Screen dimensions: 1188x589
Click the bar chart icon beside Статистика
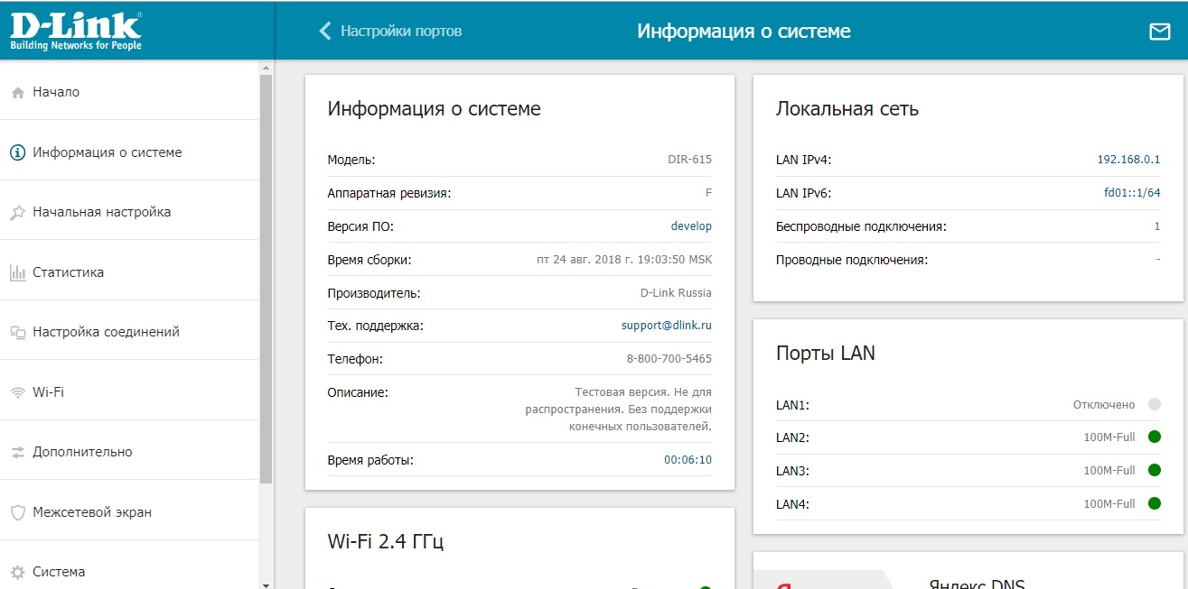(17, 272)
